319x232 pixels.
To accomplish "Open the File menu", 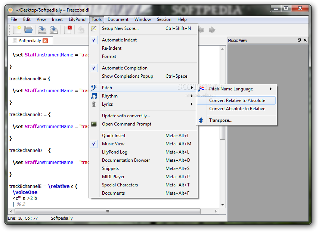I will (x=14, y=19).
